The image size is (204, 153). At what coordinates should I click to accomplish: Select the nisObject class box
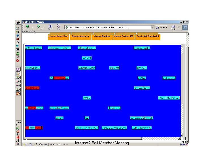tap(142, 68)
